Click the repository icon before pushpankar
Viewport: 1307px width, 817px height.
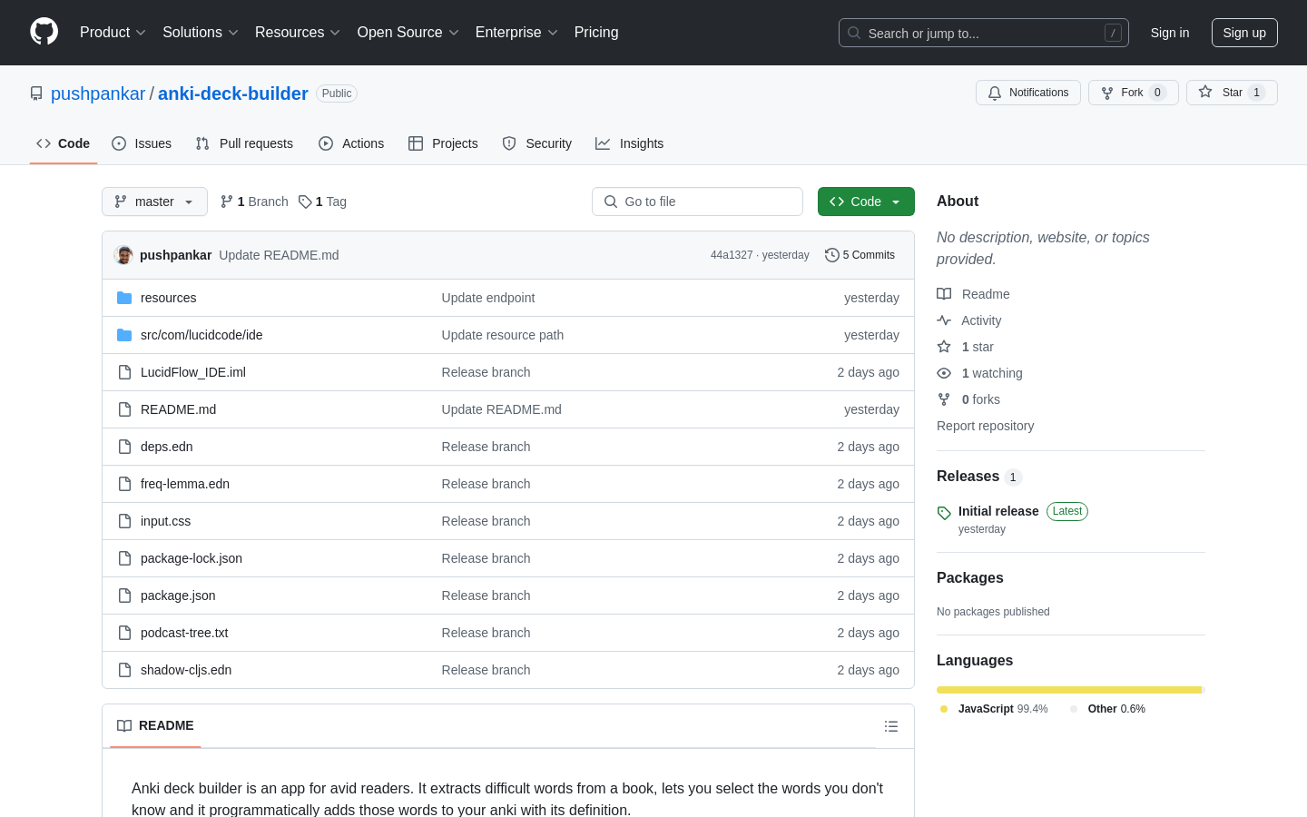(36, 94)
